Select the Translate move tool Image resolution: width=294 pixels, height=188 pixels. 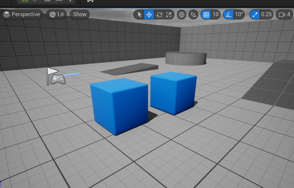[149, 15]
